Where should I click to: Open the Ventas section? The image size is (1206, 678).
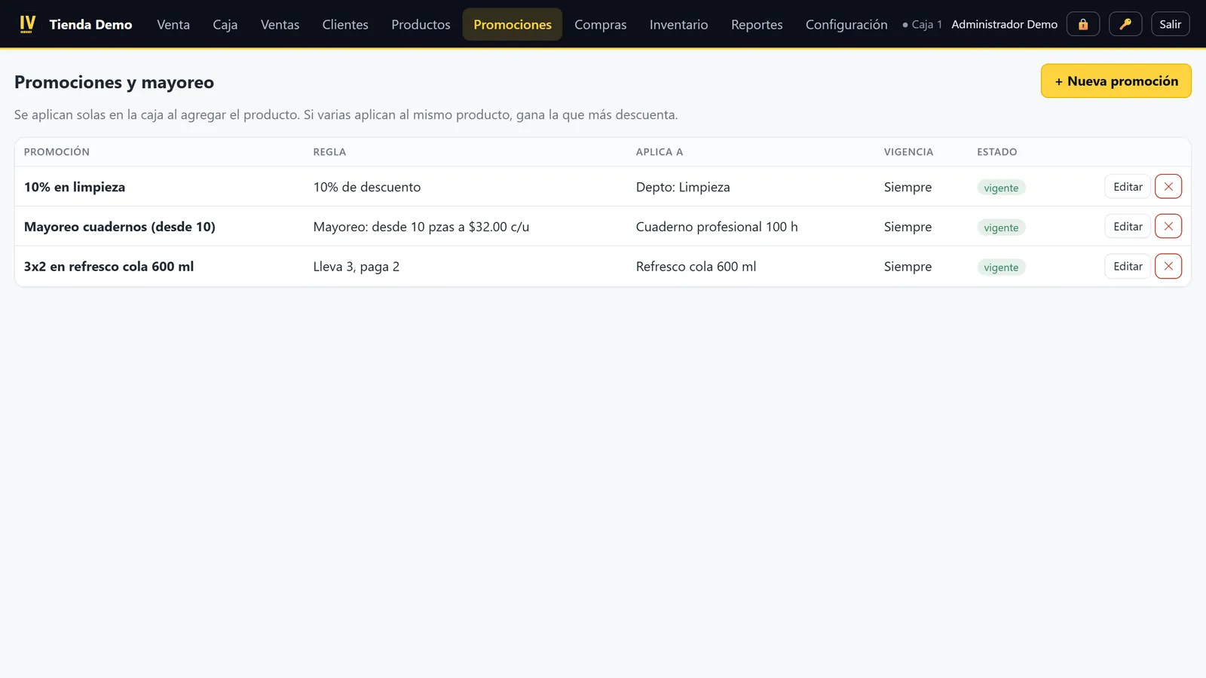[x=280, y=24]
